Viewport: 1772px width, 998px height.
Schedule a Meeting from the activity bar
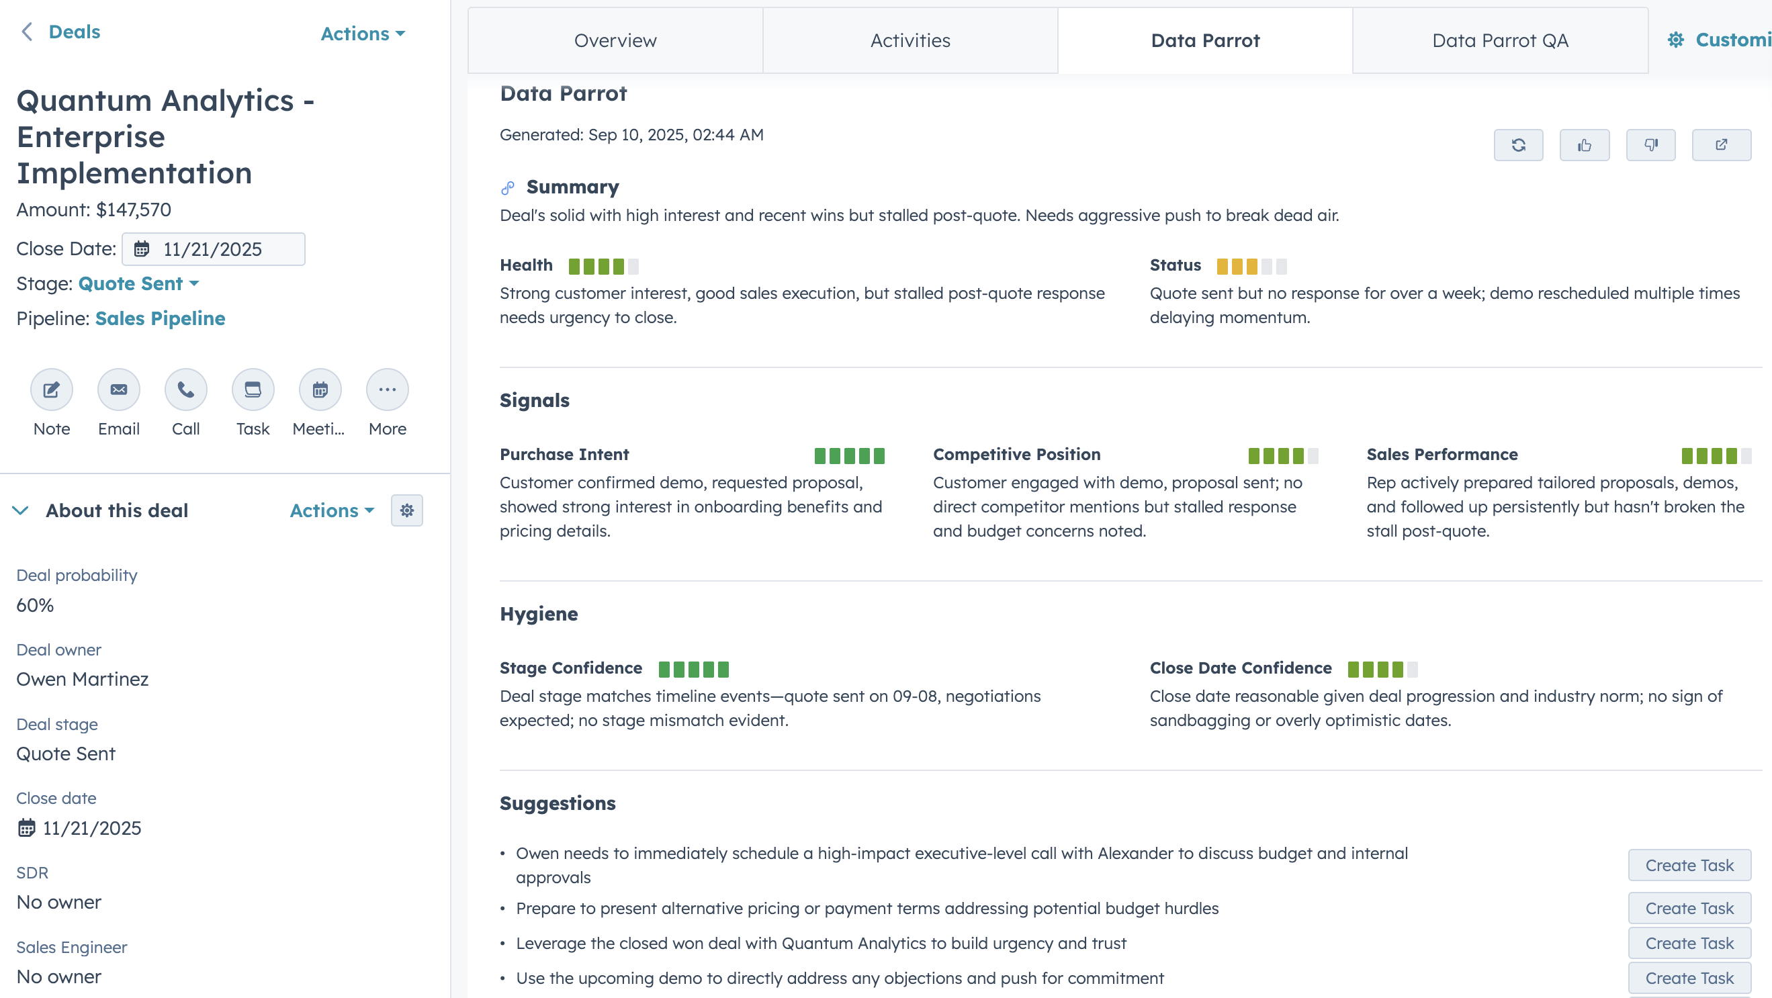319,390
